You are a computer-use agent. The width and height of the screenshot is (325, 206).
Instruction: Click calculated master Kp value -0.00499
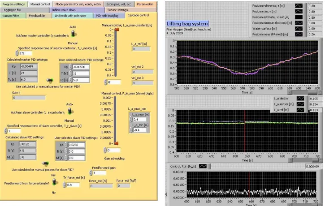[x=29, y=66]
